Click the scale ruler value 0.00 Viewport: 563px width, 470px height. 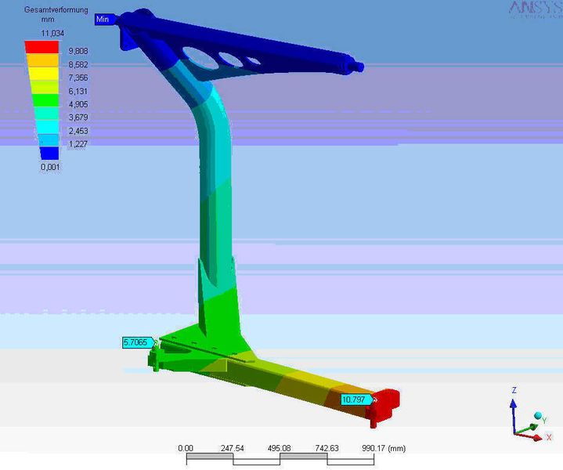coord(186,448)
